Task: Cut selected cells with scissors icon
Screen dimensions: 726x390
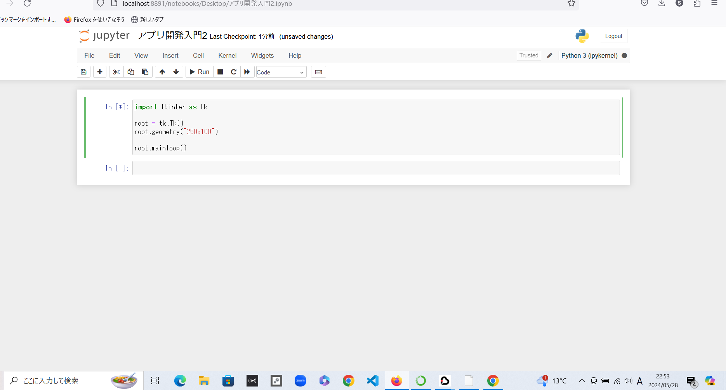Action: pos(116,72)
